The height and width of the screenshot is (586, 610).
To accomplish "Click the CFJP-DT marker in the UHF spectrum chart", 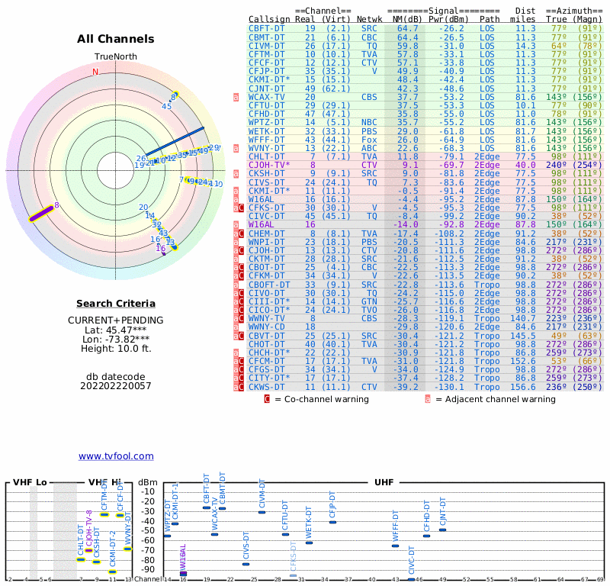I will 332,522.
